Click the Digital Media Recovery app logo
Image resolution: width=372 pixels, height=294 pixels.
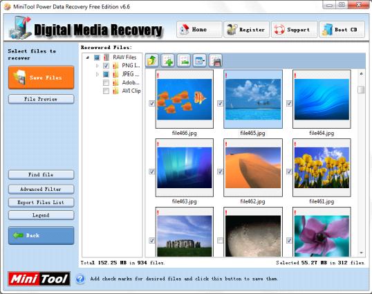point(20,28)
